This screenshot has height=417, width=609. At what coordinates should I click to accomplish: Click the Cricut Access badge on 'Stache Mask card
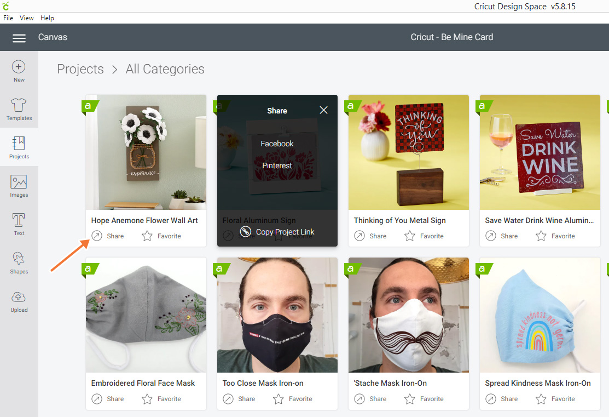352,270
